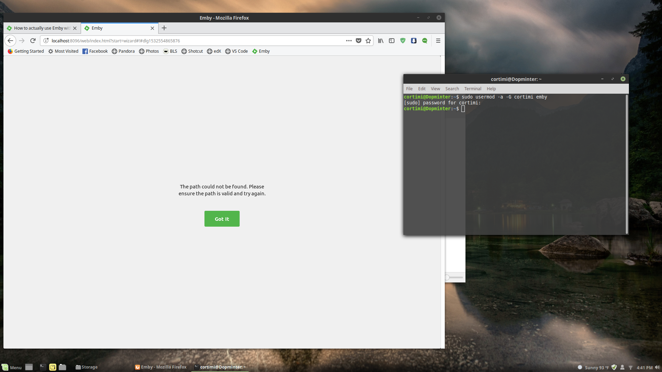Open terminal File menu

(x=409, y=89)
